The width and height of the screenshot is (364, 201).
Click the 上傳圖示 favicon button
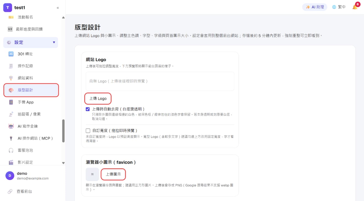(113, 174)
